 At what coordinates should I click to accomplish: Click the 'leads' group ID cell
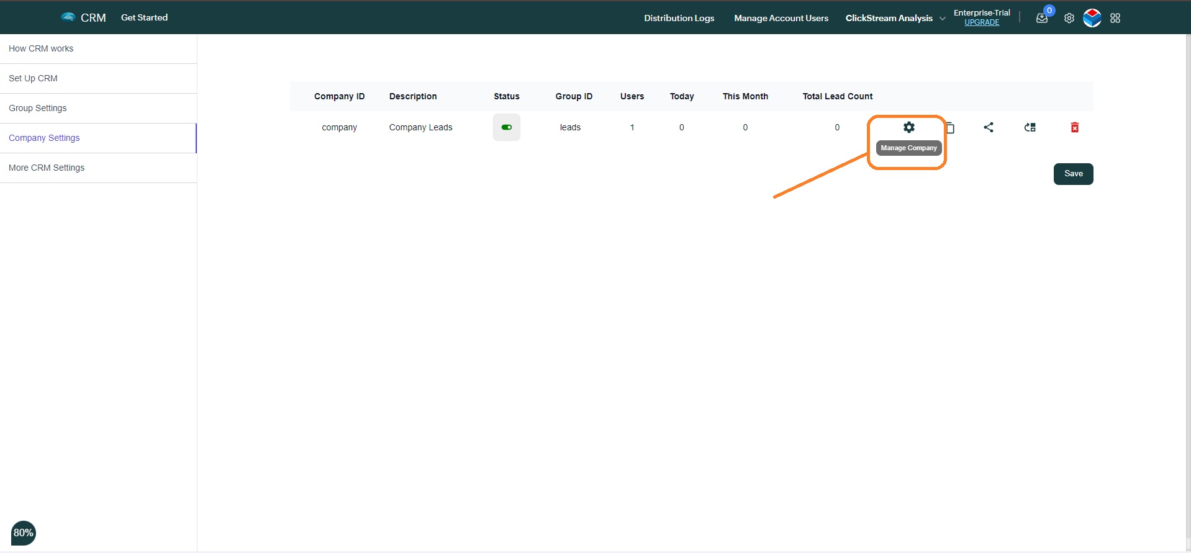[570, 127]
